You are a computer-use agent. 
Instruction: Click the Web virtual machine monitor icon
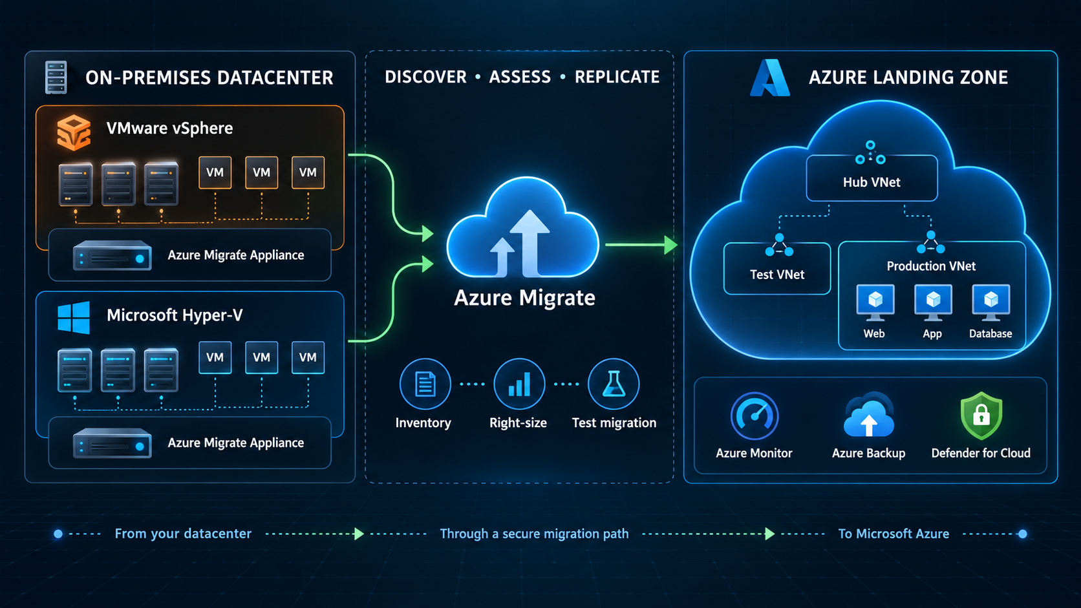click(875, 303)
